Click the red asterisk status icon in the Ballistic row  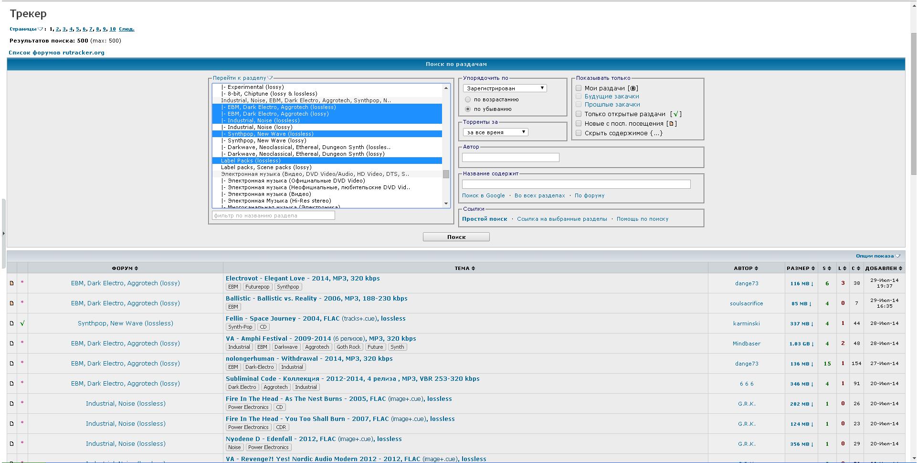tap(22, 303)
